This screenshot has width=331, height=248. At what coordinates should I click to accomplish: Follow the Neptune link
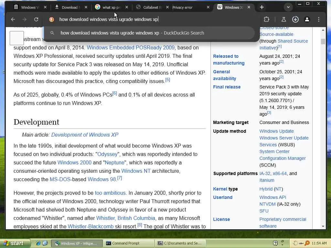pos(115,163)
